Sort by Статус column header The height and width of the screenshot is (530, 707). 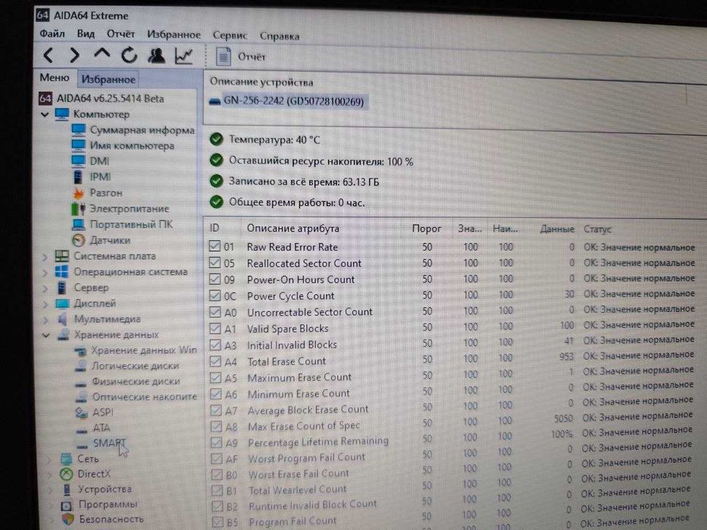coord(597,229)
